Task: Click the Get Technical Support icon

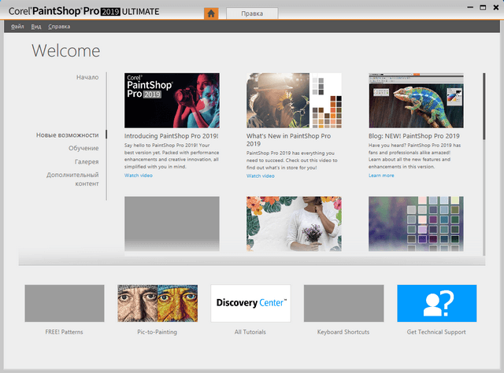Action: tap(436, 304)
